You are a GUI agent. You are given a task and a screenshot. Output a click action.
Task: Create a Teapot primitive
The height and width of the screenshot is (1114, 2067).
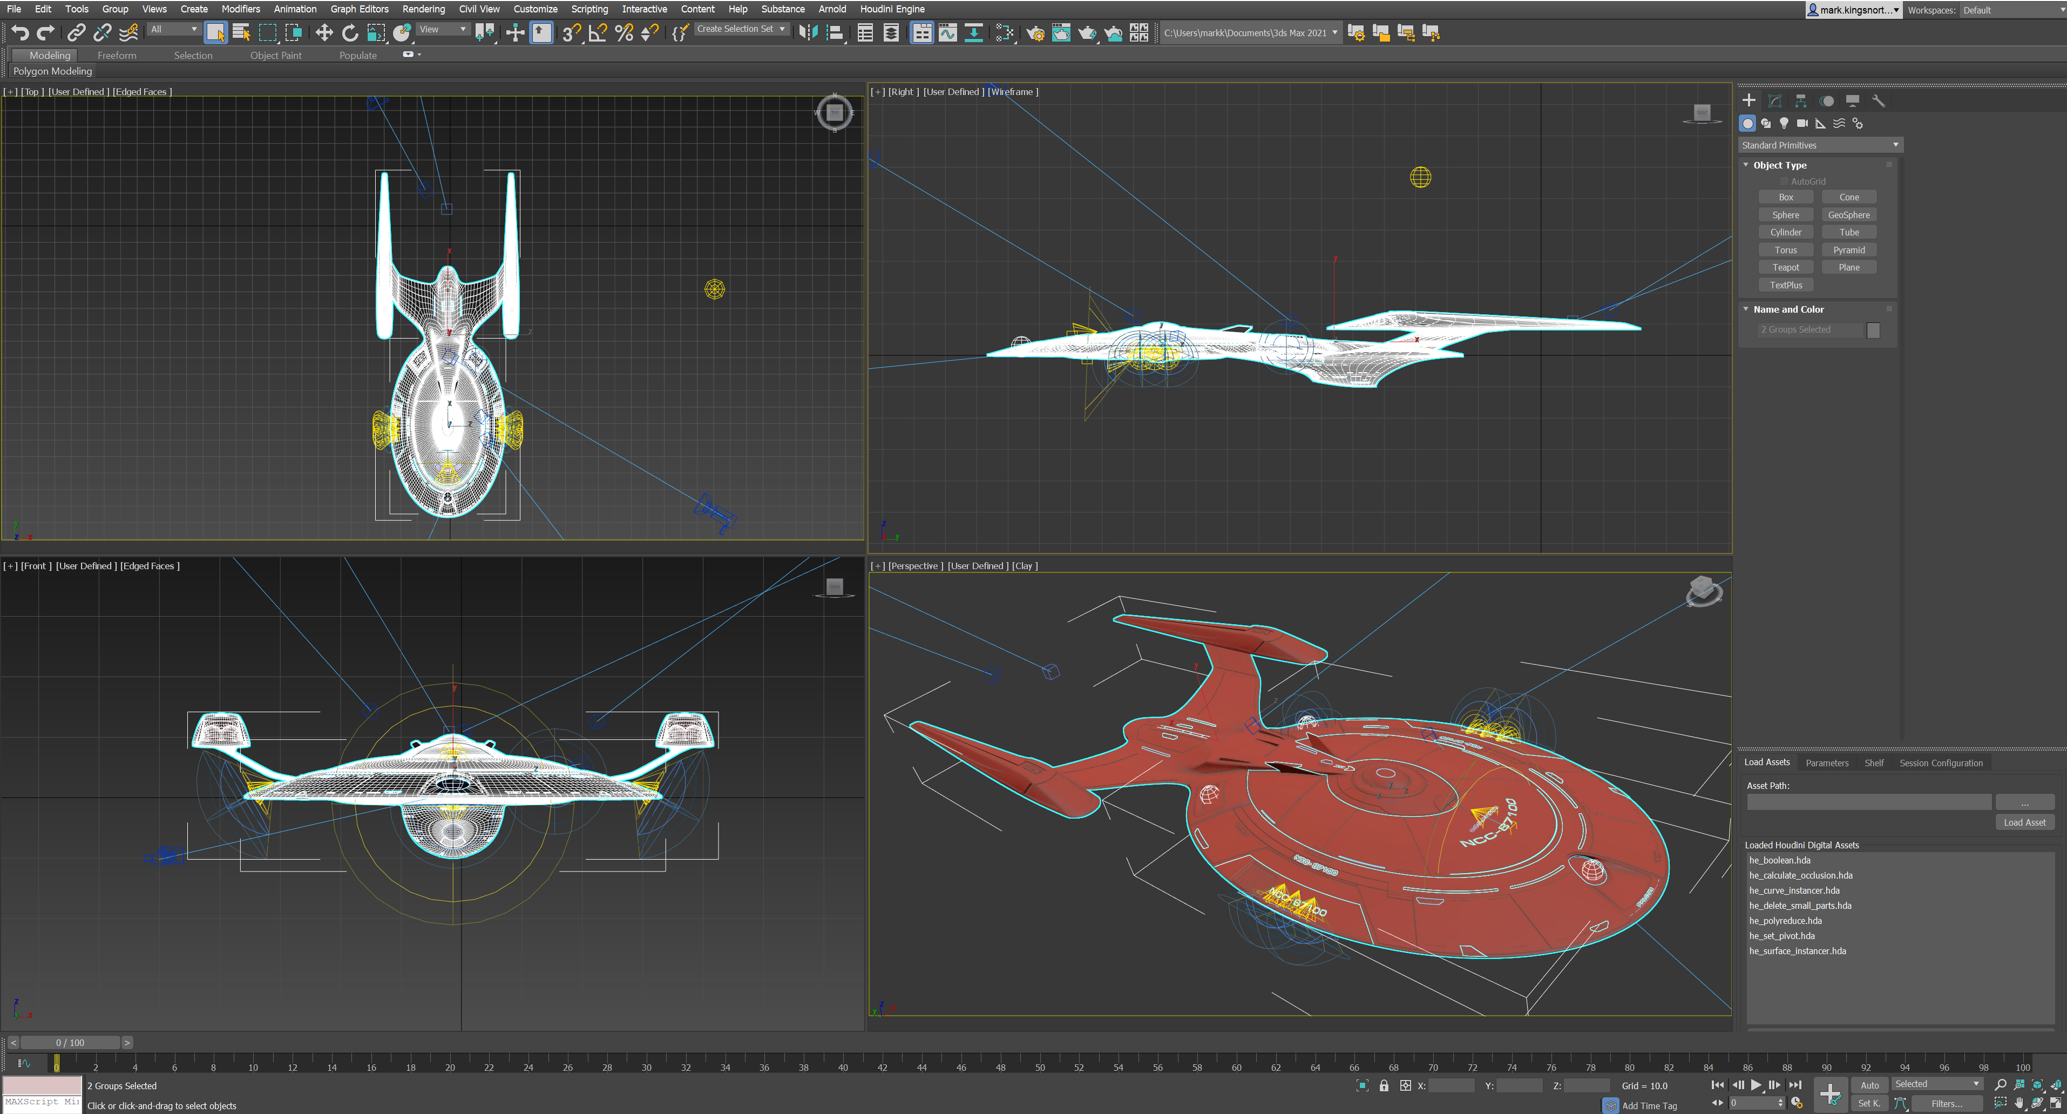point(1785,267)
